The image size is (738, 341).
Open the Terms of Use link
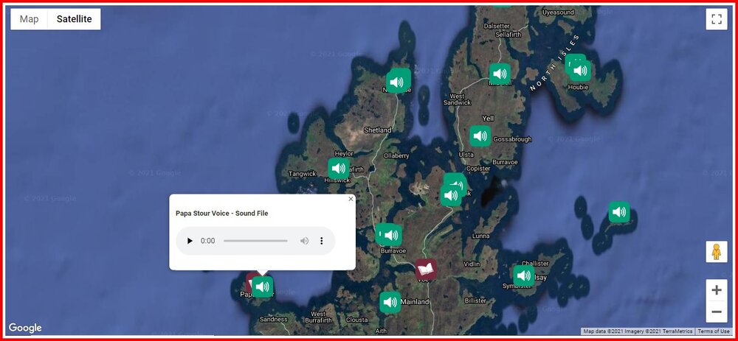click(713, 331)
